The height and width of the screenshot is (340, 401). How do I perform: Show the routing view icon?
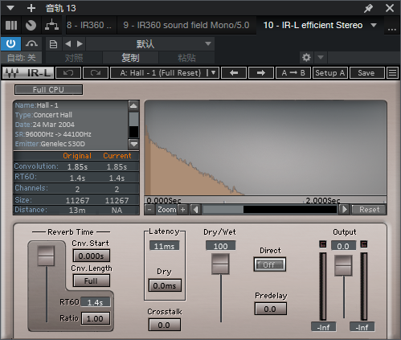point(51,25)
